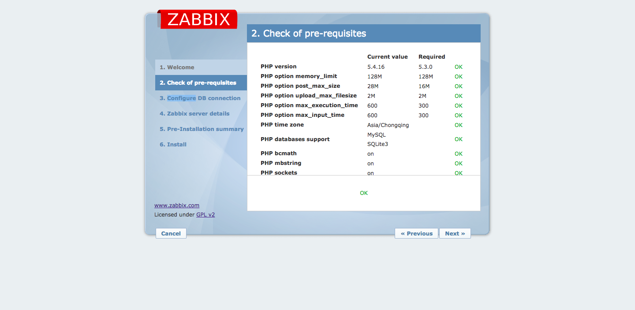
Task: Click the 'PHP bcmath' label
Action: point(279,153)
